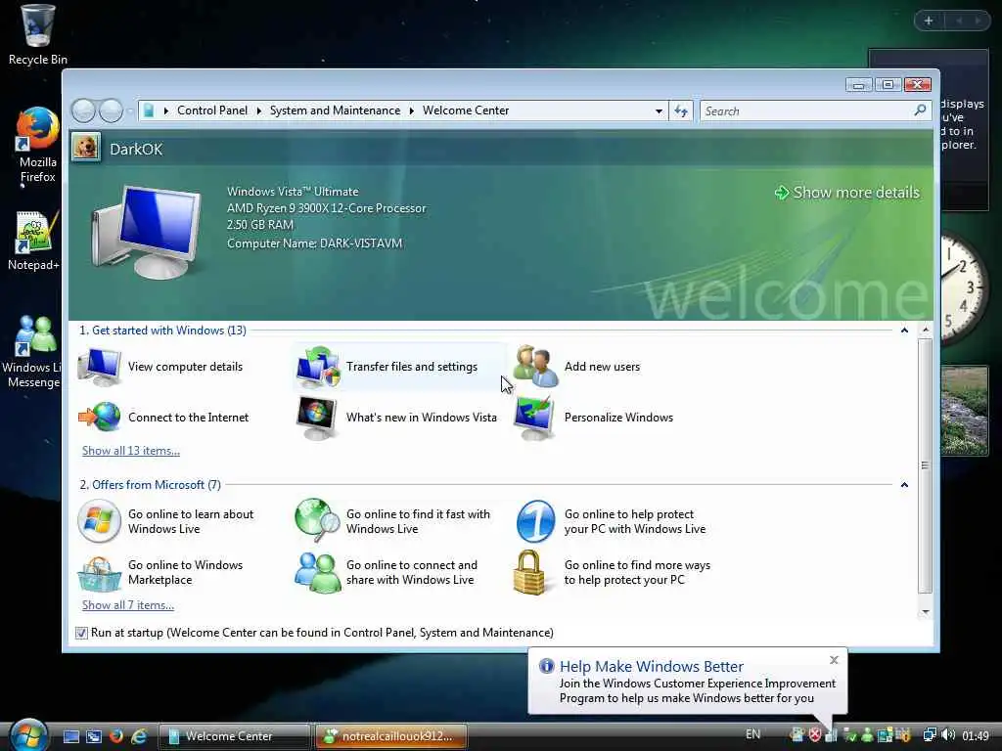Viewport: 1002px width, 751px height.
Task: Close the Help Make Windows Better balloon
Action: click(834, 660)
